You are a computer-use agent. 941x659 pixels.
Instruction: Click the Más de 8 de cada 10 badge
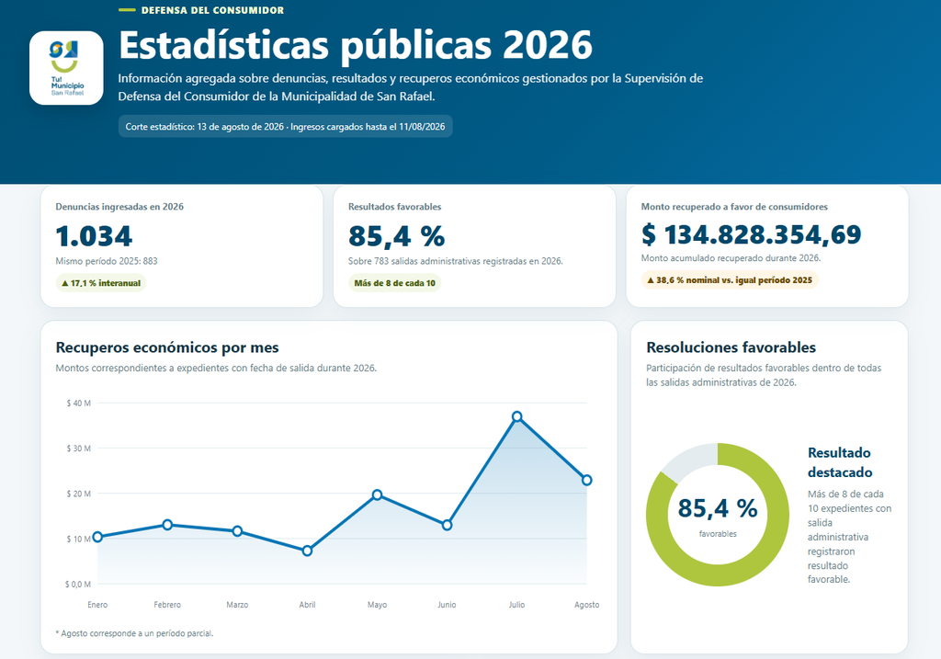click(395, 283)
